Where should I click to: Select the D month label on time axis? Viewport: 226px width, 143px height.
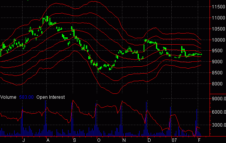149,140
